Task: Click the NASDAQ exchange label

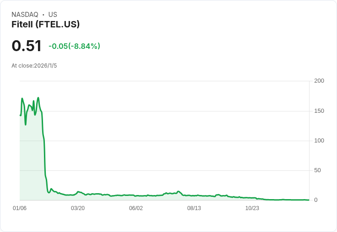Action: 25,15
